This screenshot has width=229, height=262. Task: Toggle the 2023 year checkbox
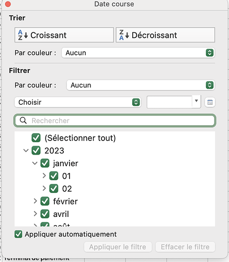coord(36,150)
